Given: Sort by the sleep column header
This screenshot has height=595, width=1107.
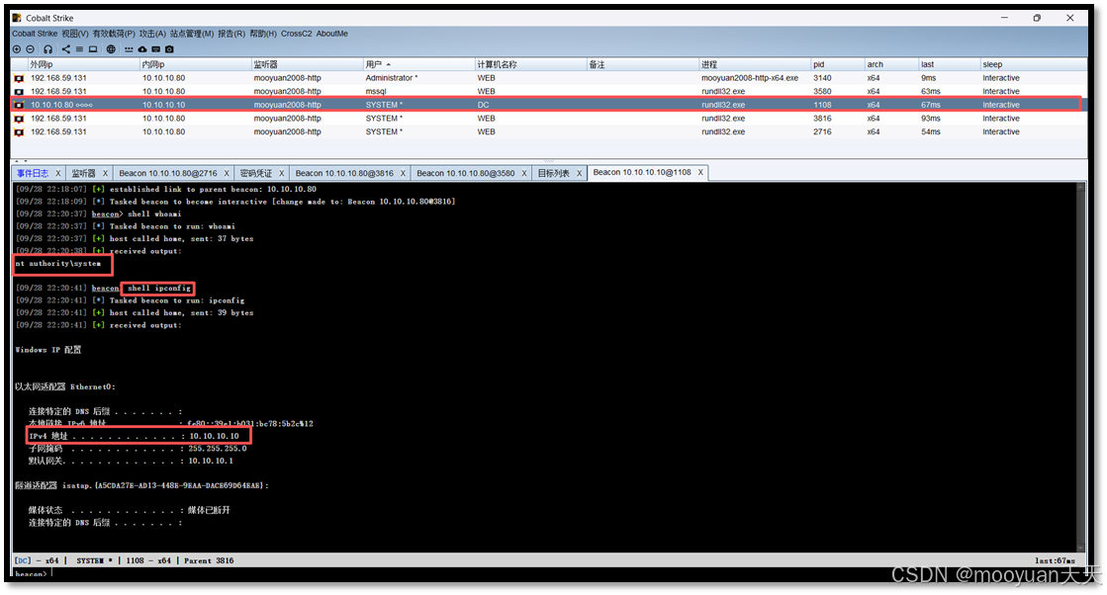Looking at the screenshot, I should pos(1034,64).
